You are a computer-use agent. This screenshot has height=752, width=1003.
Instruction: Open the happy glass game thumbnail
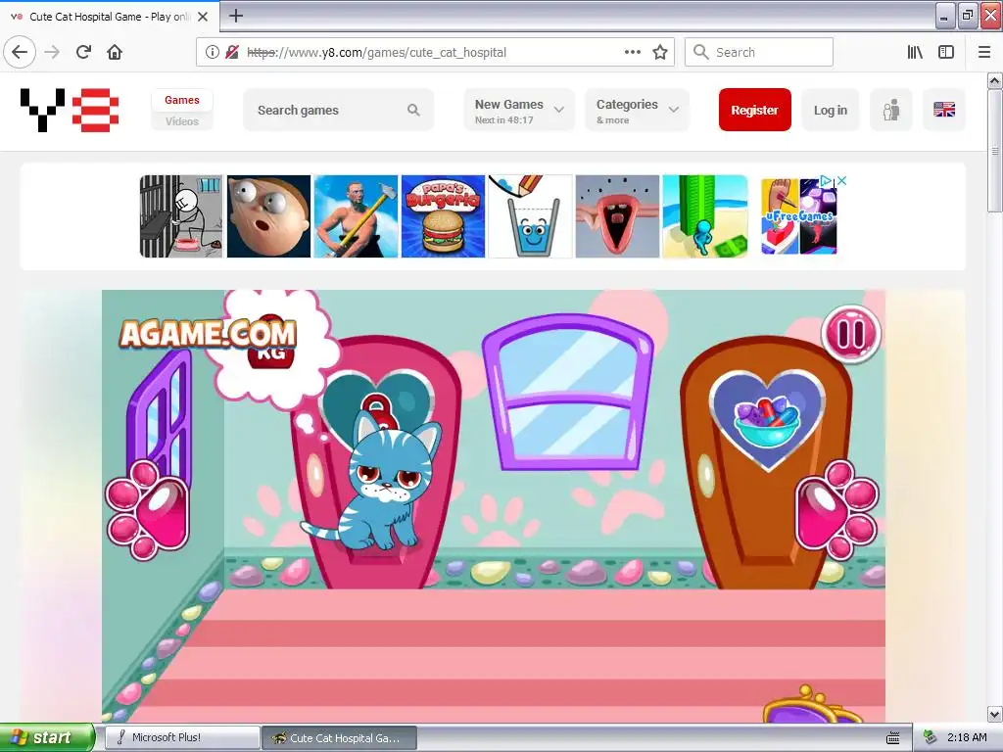click(x=530, y=216)
